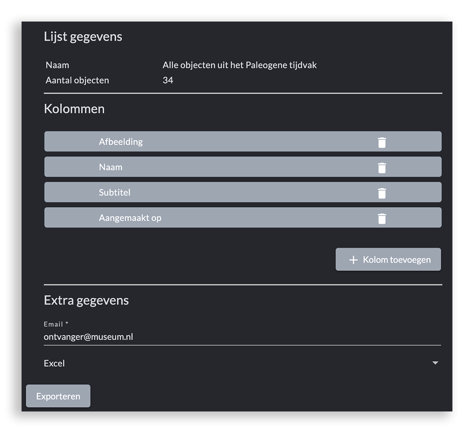Click the list name 'Alle objecten uit het Paleogene tijdvak'

tap(240, 65)
